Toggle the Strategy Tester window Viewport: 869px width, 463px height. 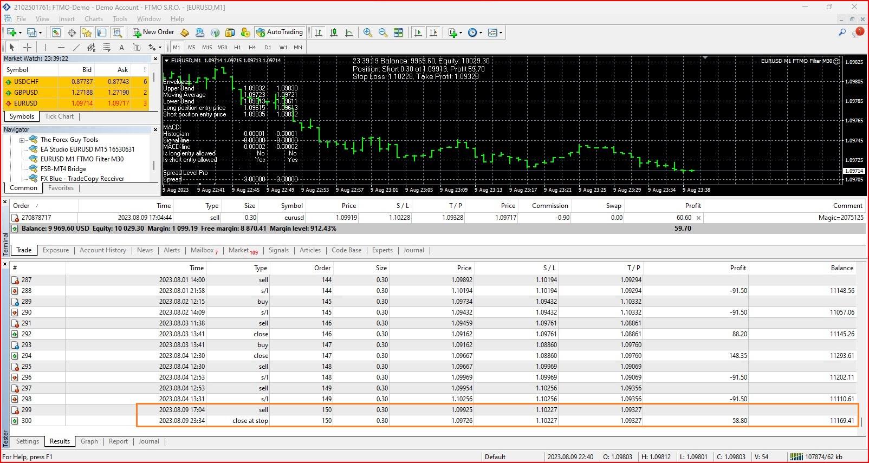[116, 32]
